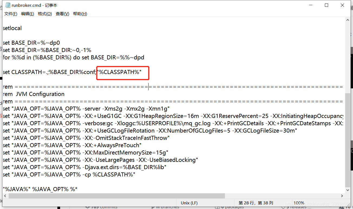The height and width of the screenshot is (209, 353).
Task: Click the "%JAVA%" %JAVA_OPT% %* line
Action: [x=39, y=189]
